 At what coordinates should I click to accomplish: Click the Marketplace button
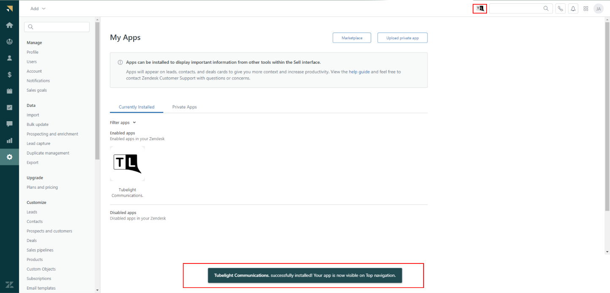click(352, 38)
